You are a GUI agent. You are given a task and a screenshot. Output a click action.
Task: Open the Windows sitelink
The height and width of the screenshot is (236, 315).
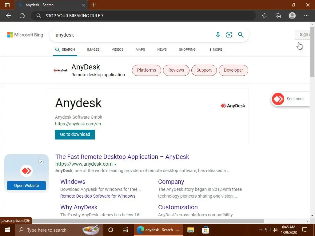(73, 182)
